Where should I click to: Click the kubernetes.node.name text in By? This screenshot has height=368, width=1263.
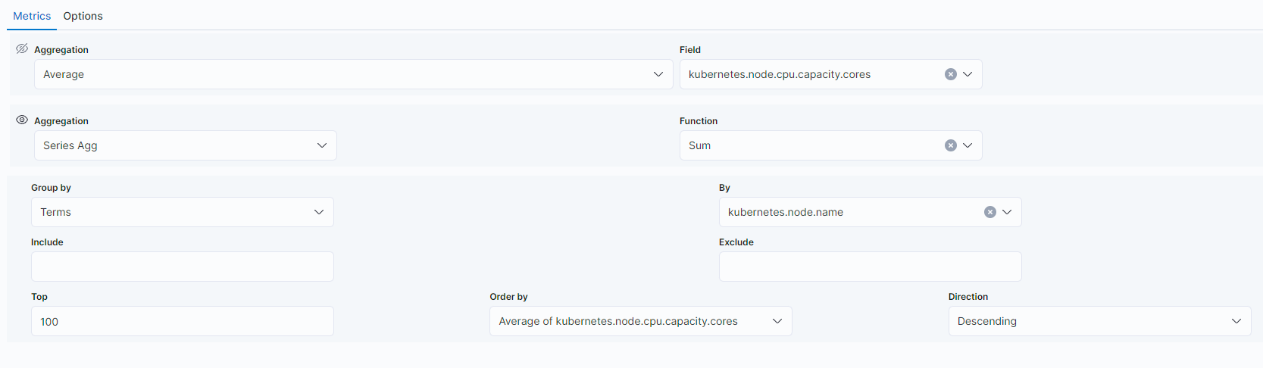pos(785,212)
